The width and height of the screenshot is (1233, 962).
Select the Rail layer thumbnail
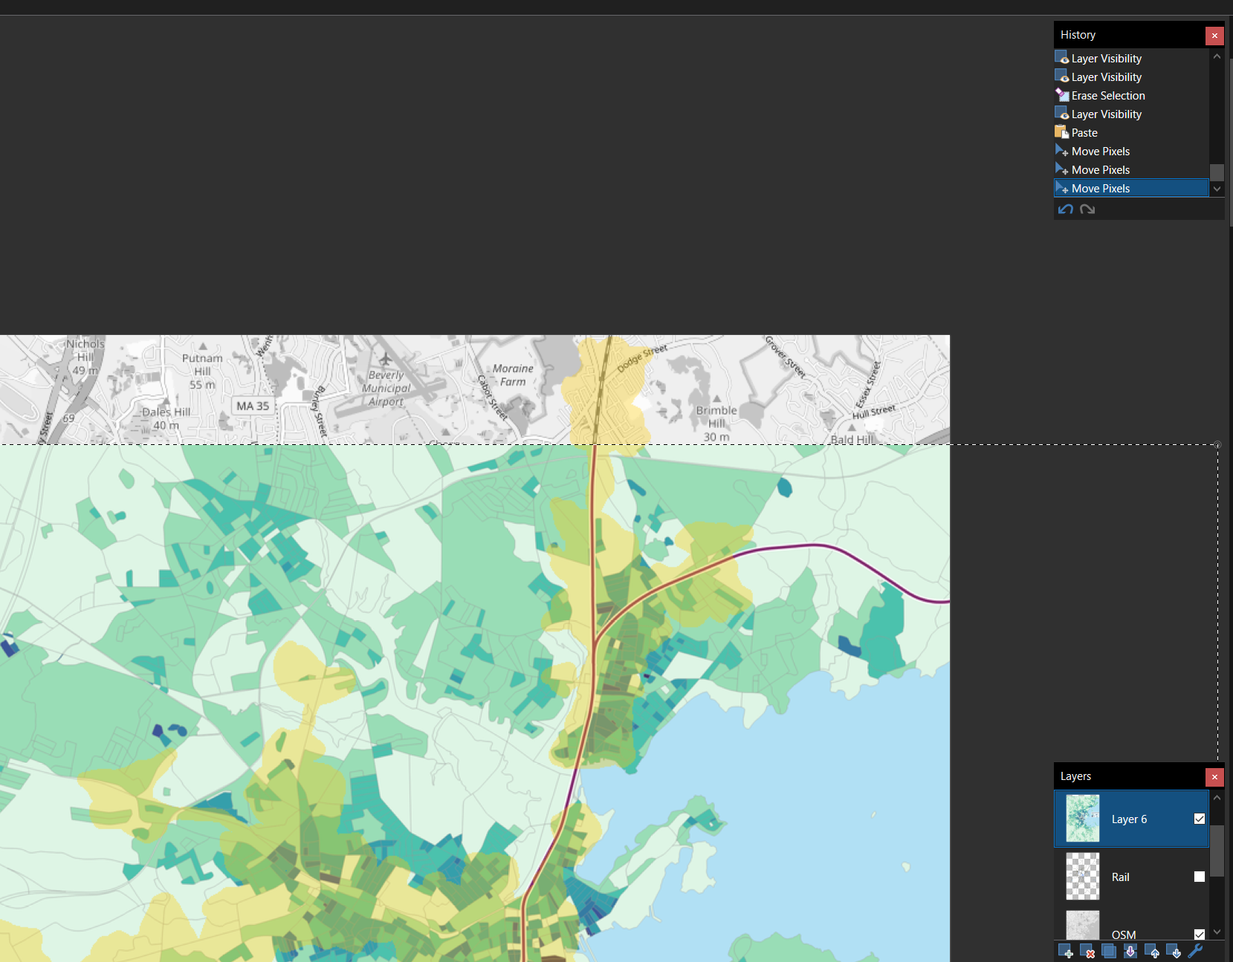click(x=1082, y=877)
